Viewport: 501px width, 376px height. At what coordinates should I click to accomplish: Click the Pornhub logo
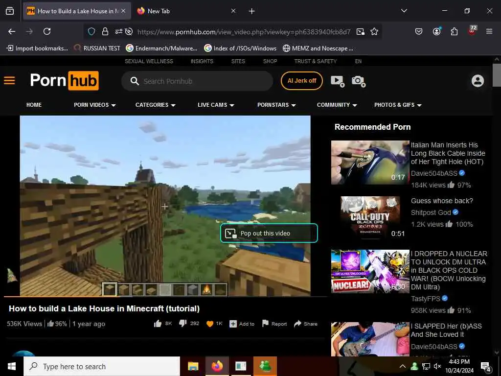click(x=64, y=80)
